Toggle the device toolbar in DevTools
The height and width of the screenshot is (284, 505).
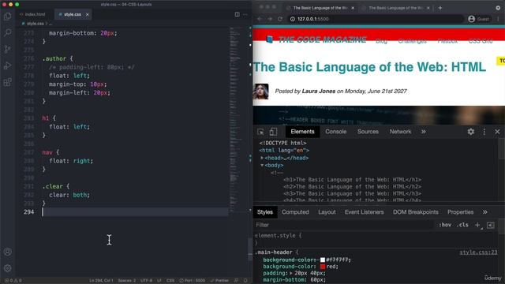coord(273,132)
